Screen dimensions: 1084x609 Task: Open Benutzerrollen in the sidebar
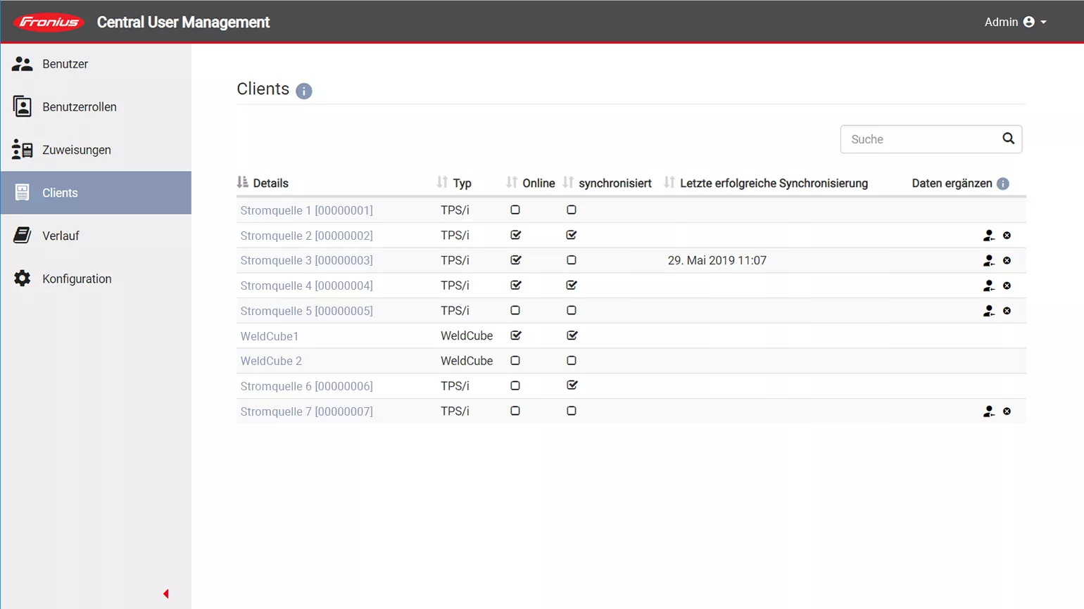[79, 107]
